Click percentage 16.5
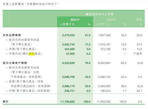 pyautogui.click(x=124, y=35)
